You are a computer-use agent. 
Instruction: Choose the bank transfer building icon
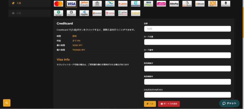[97, 4]
